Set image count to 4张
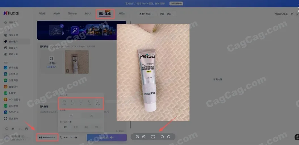This screenshot has height=145, width=299. tap(97, 127)
